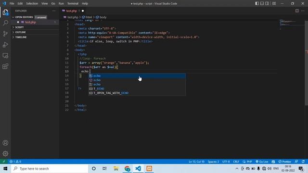308x173 pixels.
Task: Open XAMPP icon on taskbar
Action: 149,169
